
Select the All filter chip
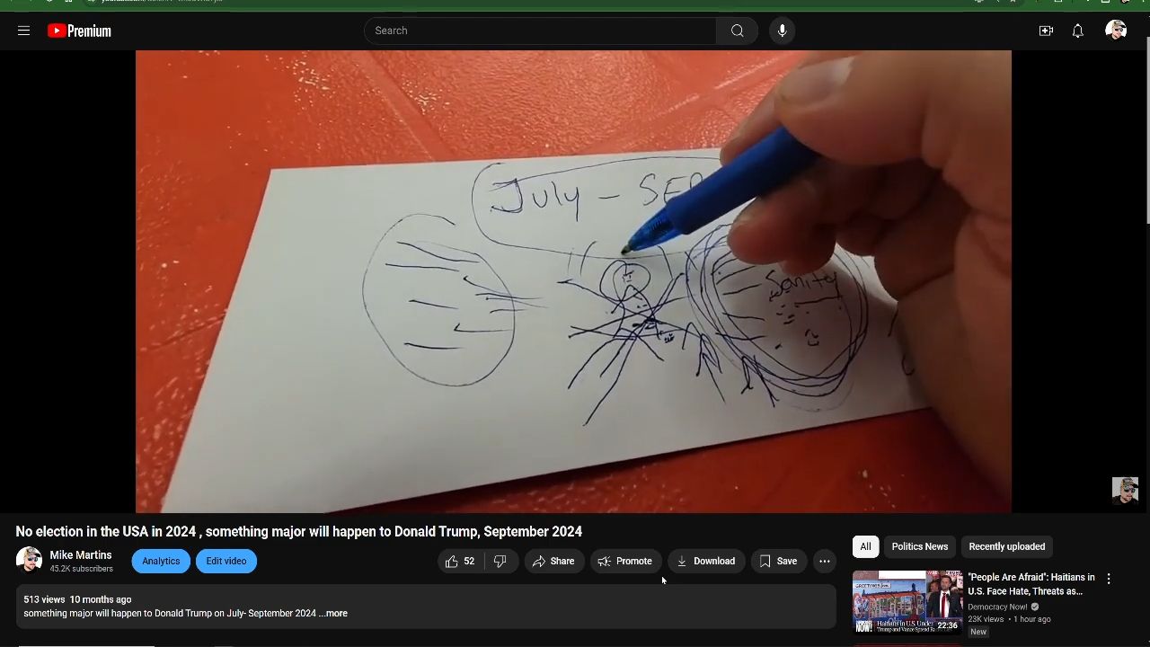click(865, 546)
